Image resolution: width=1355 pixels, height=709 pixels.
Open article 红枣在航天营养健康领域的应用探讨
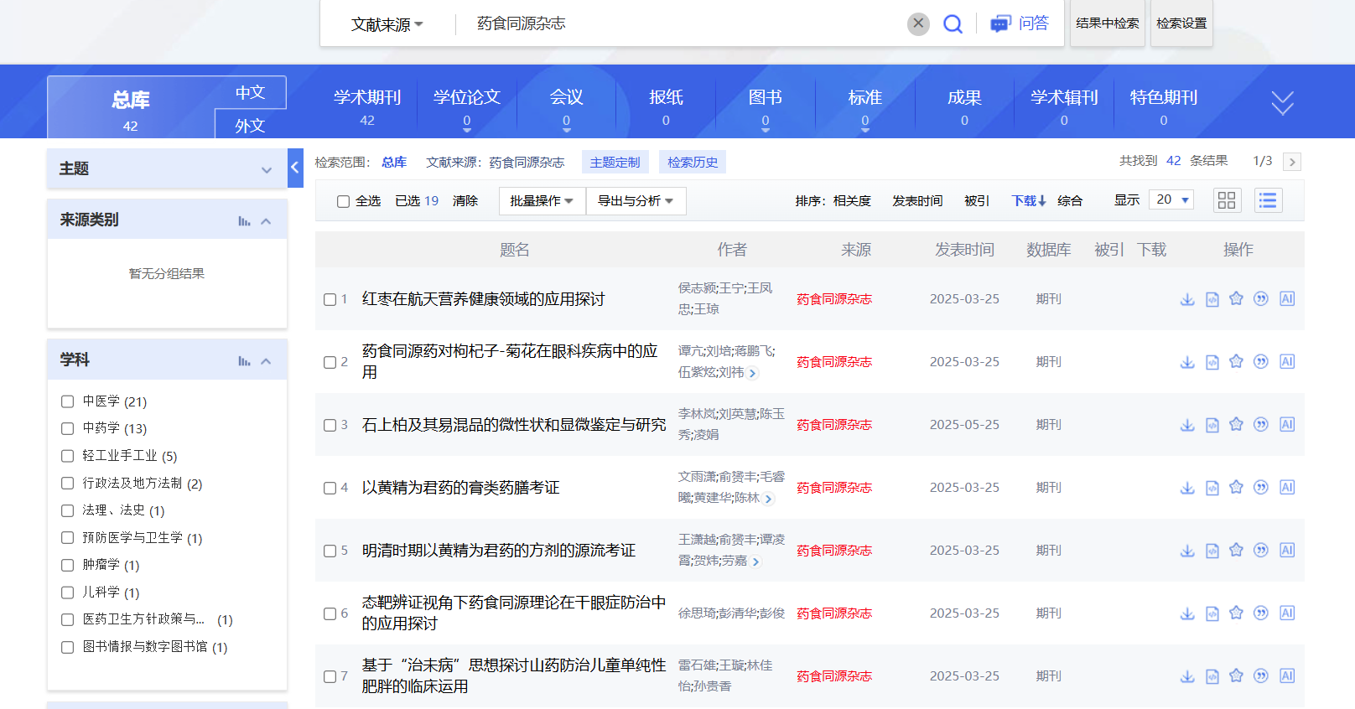coord(483,299)
